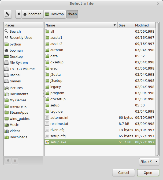The height and width of the screenshot is (180, 163).
Task: Select the legacy folder
Action: coord(100,87)
